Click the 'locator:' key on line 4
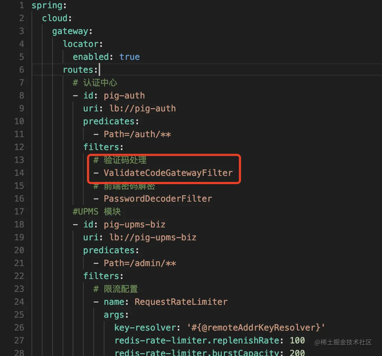This screenshot has height=356, width=382. 83,44
